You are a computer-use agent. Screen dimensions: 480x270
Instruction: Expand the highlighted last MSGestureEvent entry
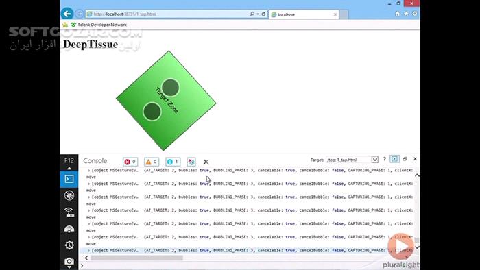(x=88, y=250)
